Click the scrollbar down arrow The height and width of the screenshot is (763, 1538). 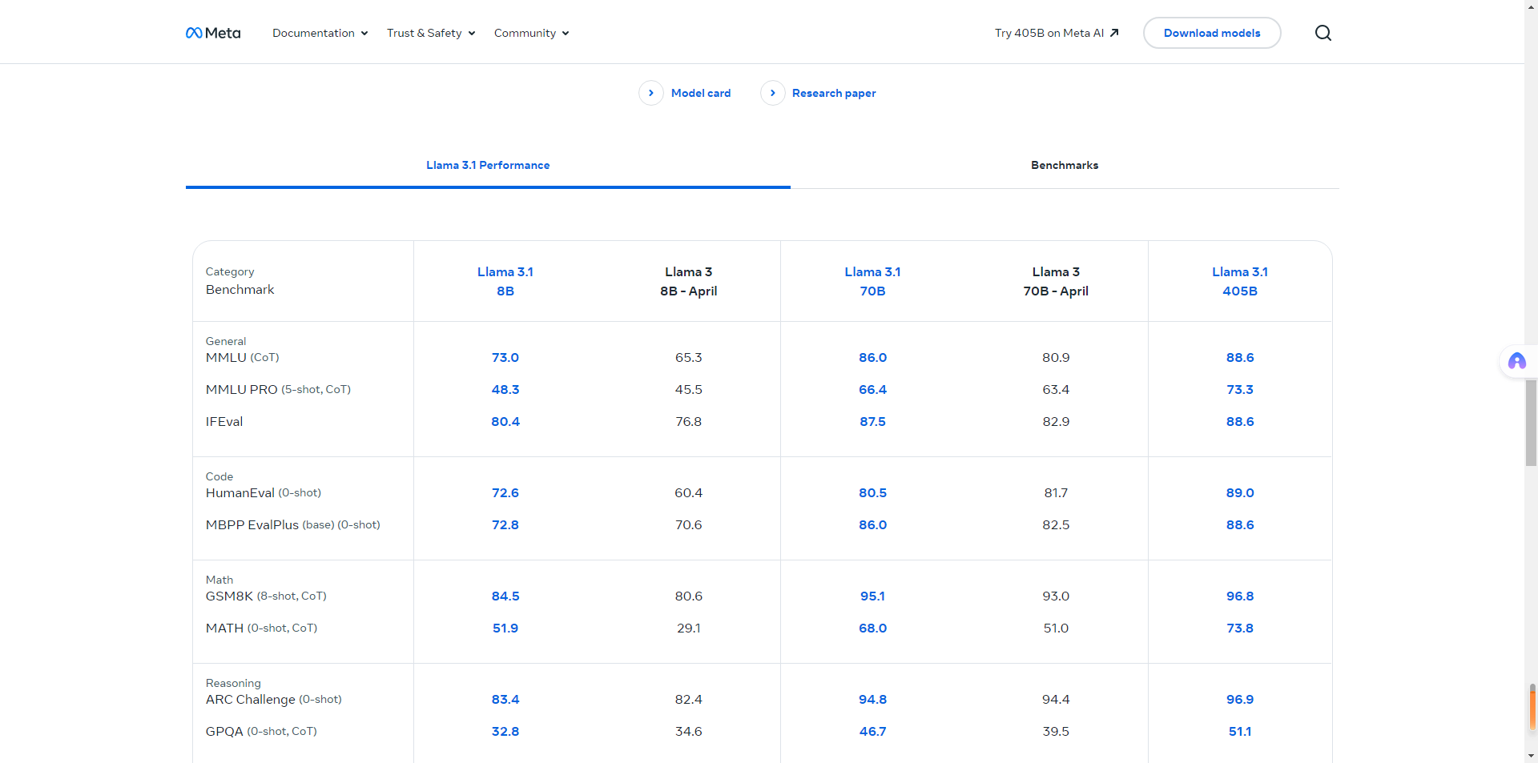1531,755
